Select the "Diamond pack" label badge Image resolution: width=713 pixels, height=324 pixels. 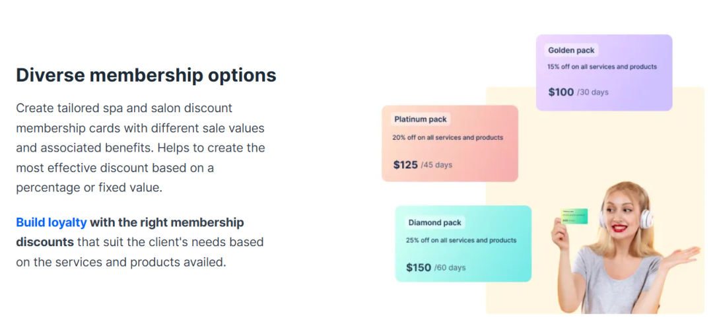click(435, 222)
